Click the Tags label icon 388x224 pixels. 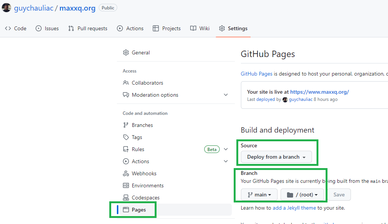126,137
